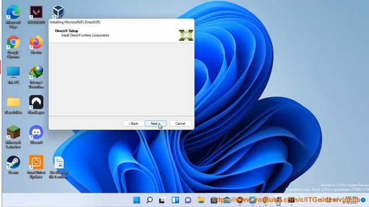The image size is (369, 207).
Task: Select the Google Chrome desktop shortcut
Action: click(13, 47)
